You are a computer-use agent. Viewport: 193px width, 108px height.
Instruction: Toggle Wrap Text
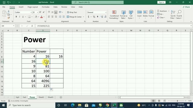pyautogui.click(x=72, y=12)
